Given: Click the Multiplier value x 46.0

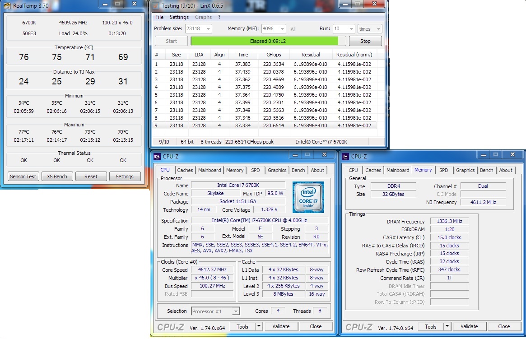Looking at the screenshot, I should click(212, 278).
